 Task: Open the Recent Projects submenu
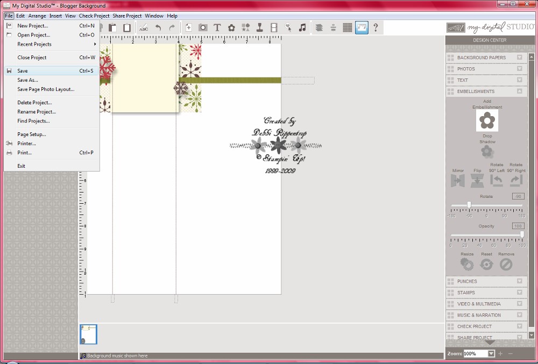click(52, 44)
